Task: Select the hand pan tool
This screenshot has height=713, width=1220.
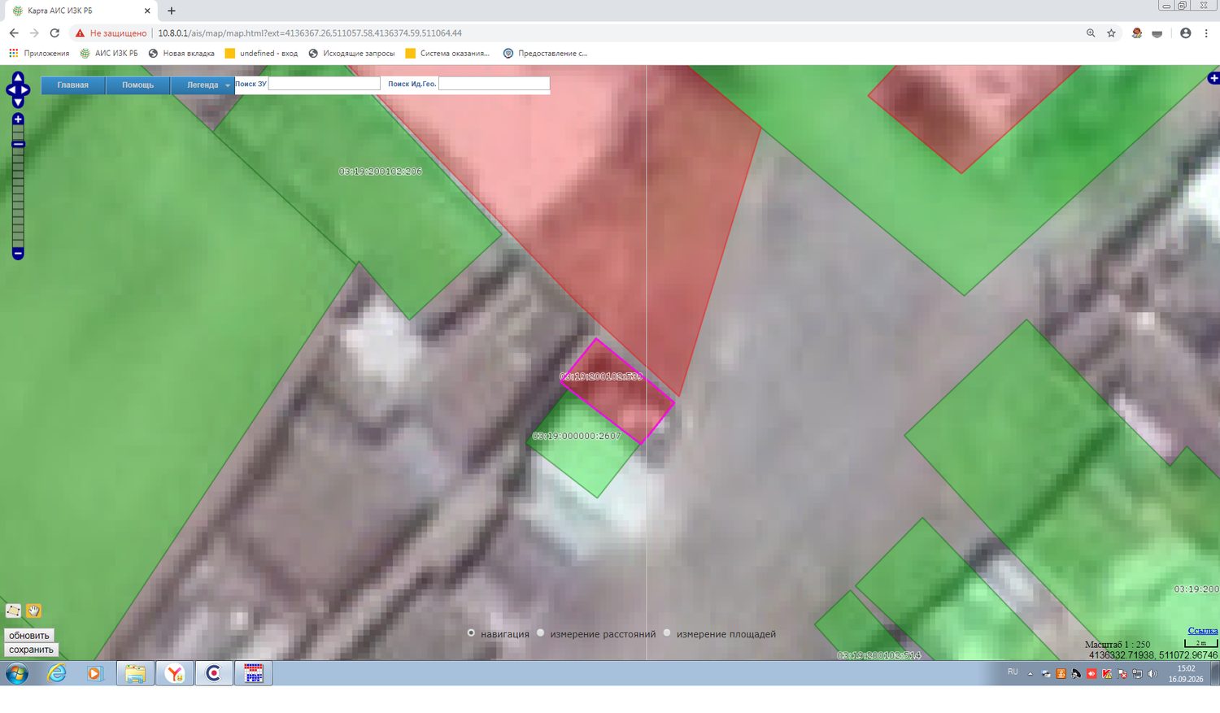Action: (x=33, y=611)
